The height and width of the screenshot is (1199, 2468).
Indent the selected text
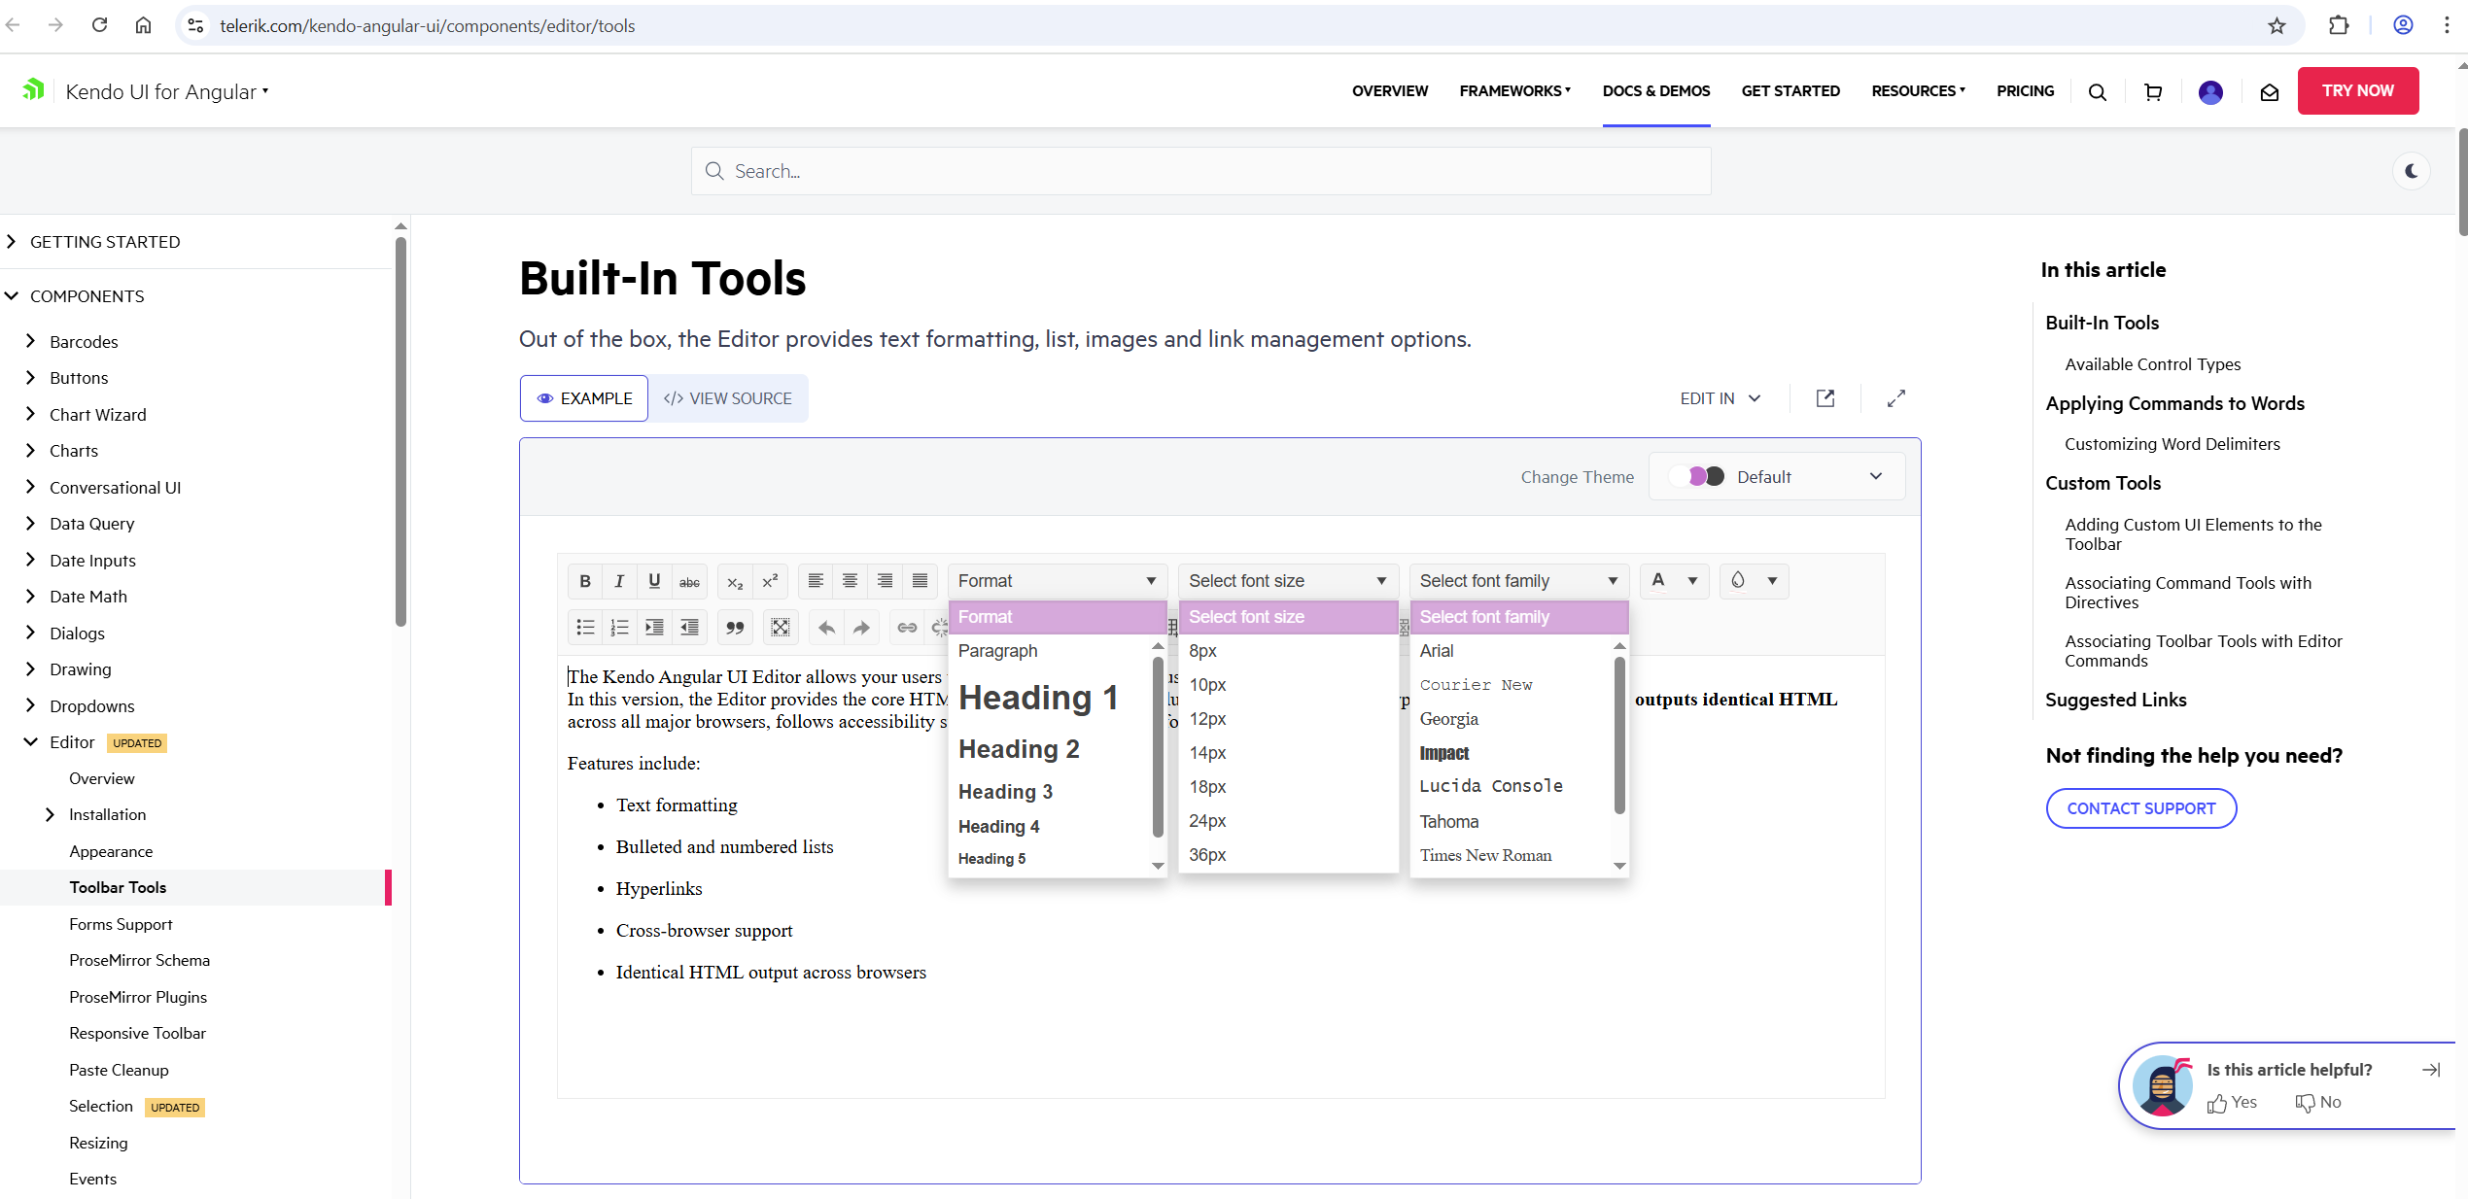pos(654,628)
